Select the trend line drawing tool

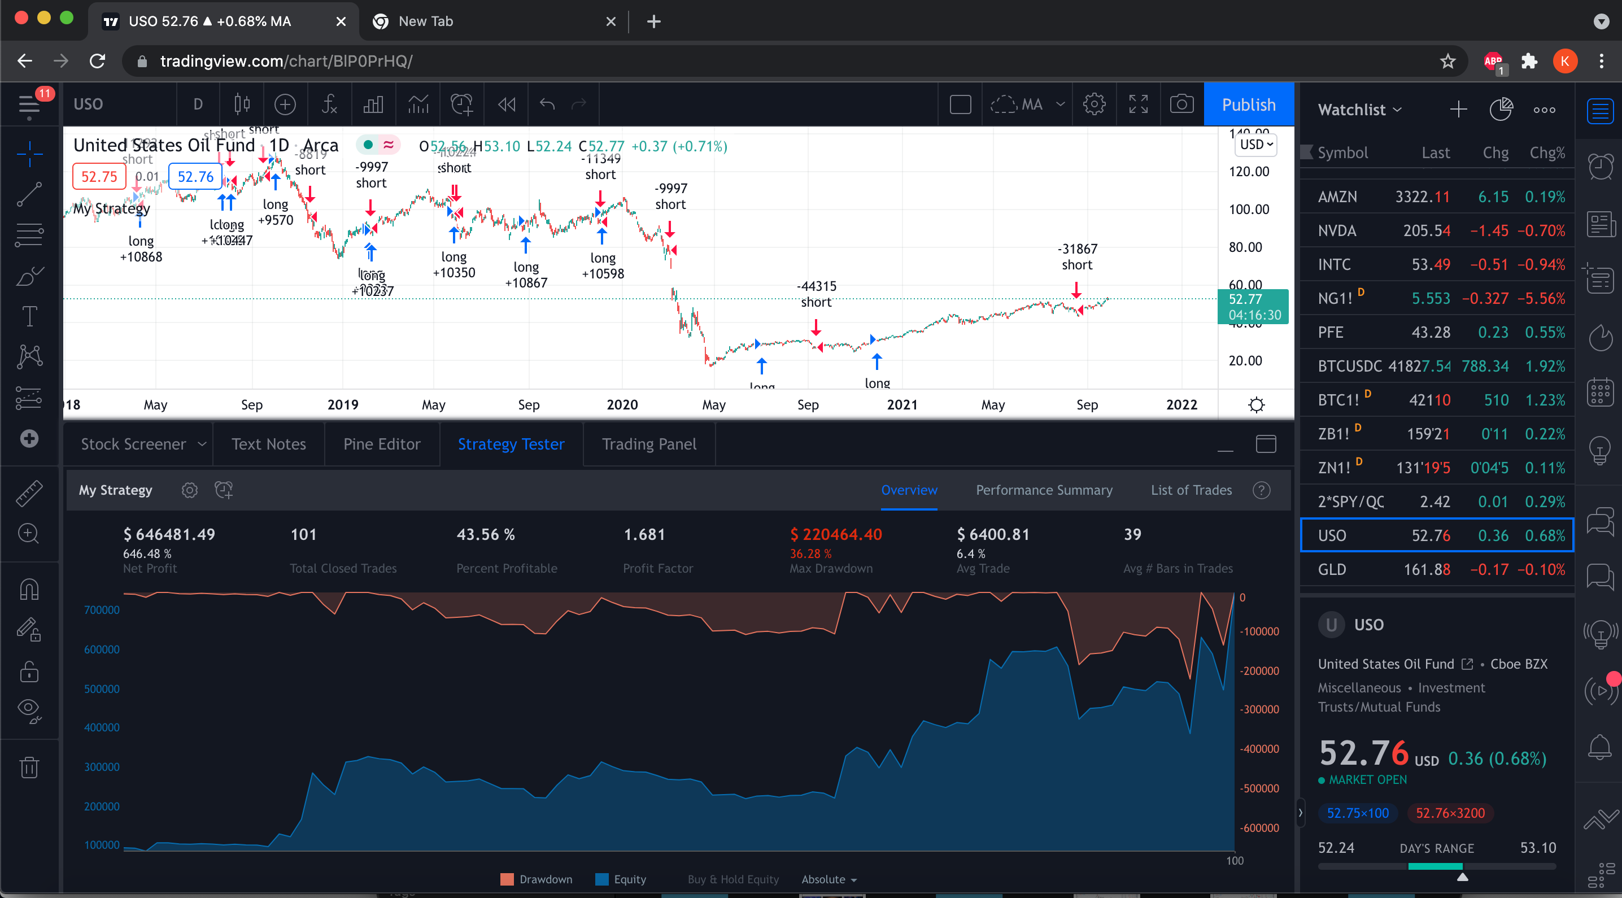click(29, 195)
